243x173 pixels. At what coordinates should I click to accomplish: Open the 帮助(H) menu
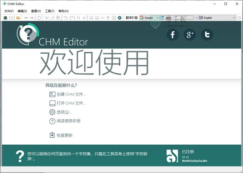point(64,11)
